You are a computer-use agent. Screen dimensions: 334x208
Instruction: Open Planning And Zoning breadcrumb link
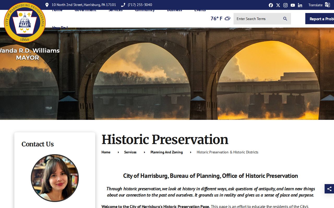point(166,152)
